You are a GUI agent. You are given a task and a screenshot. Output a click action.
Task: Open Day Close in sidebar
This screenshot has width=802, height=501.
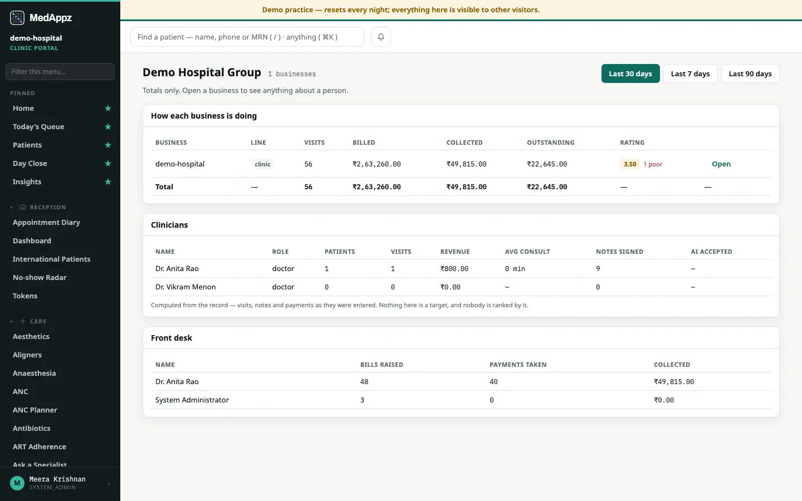coord(30,164)
